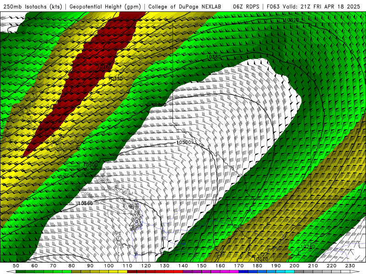This screenshot has height=274, width=366.
Task: Click the 'F063' forecast hour text
Action: [x=273, y=6]
